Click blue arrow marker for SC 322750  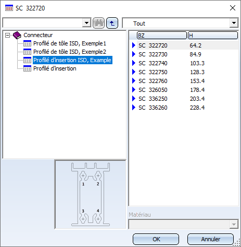(x=134, y=72)
